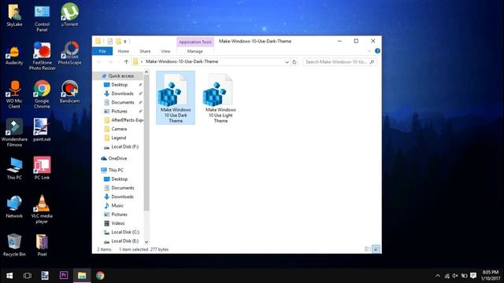Launch uTorrent from the desktop

(x=69, y=15)
